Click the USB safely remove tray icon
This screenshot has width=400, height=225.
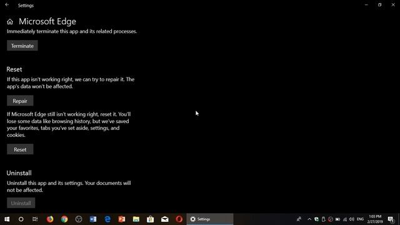point(324,219)
